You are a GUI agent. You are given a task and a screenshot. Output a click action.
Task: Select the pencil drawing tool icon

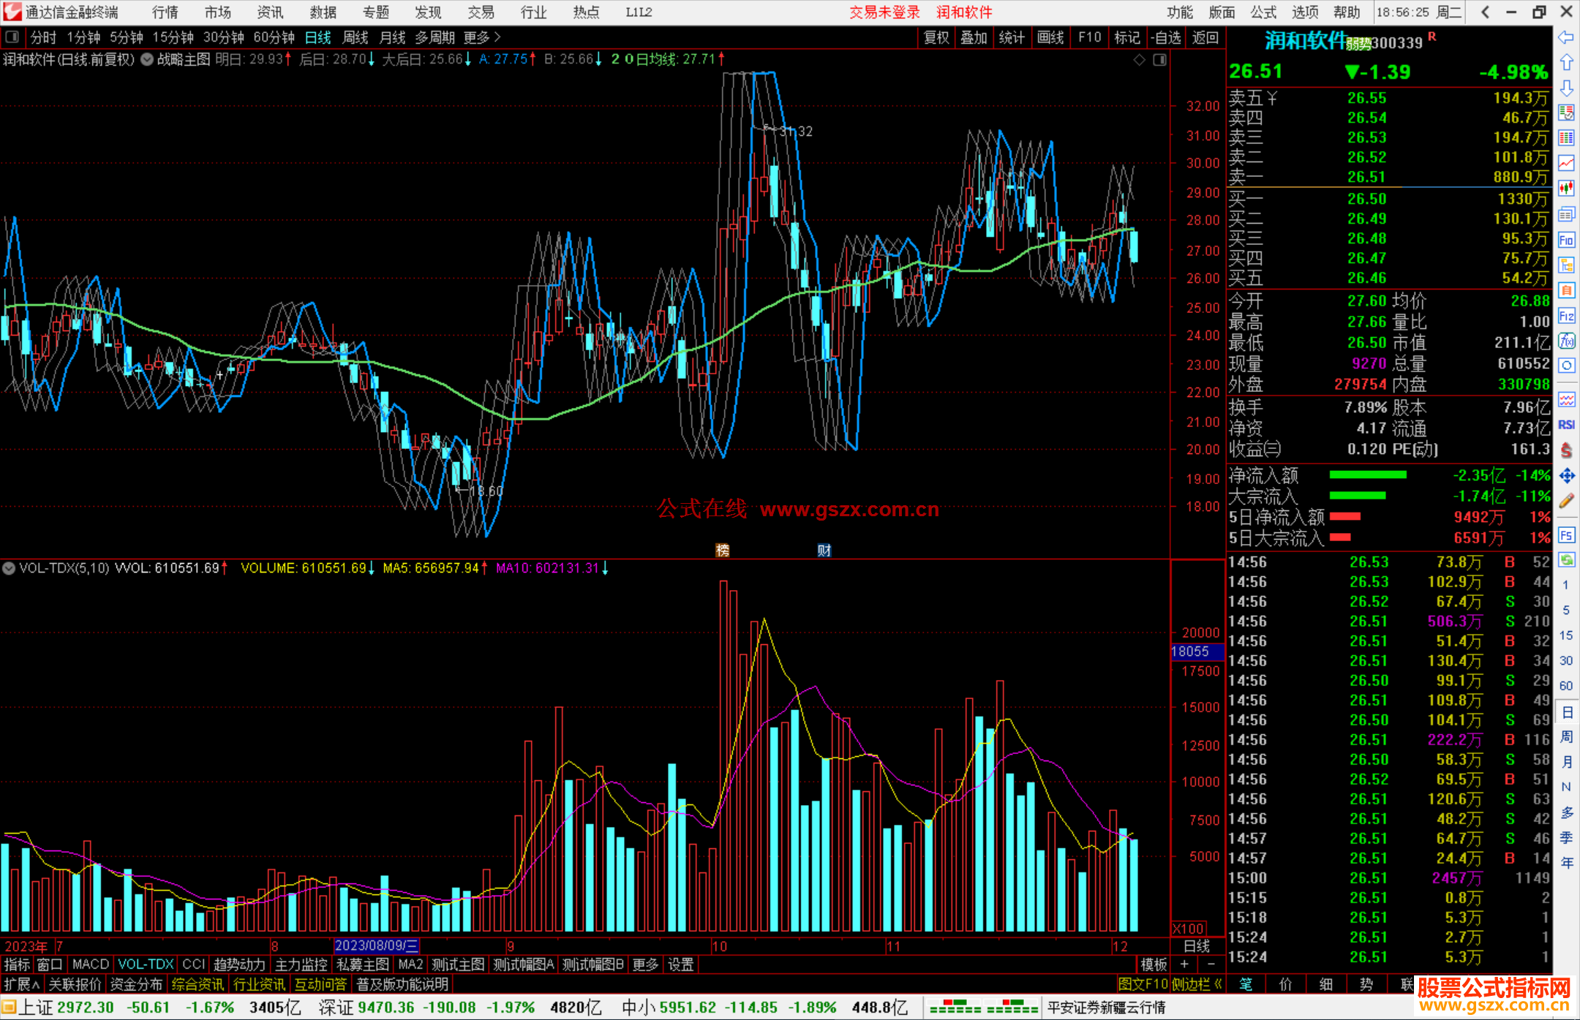pos(1566,501)
